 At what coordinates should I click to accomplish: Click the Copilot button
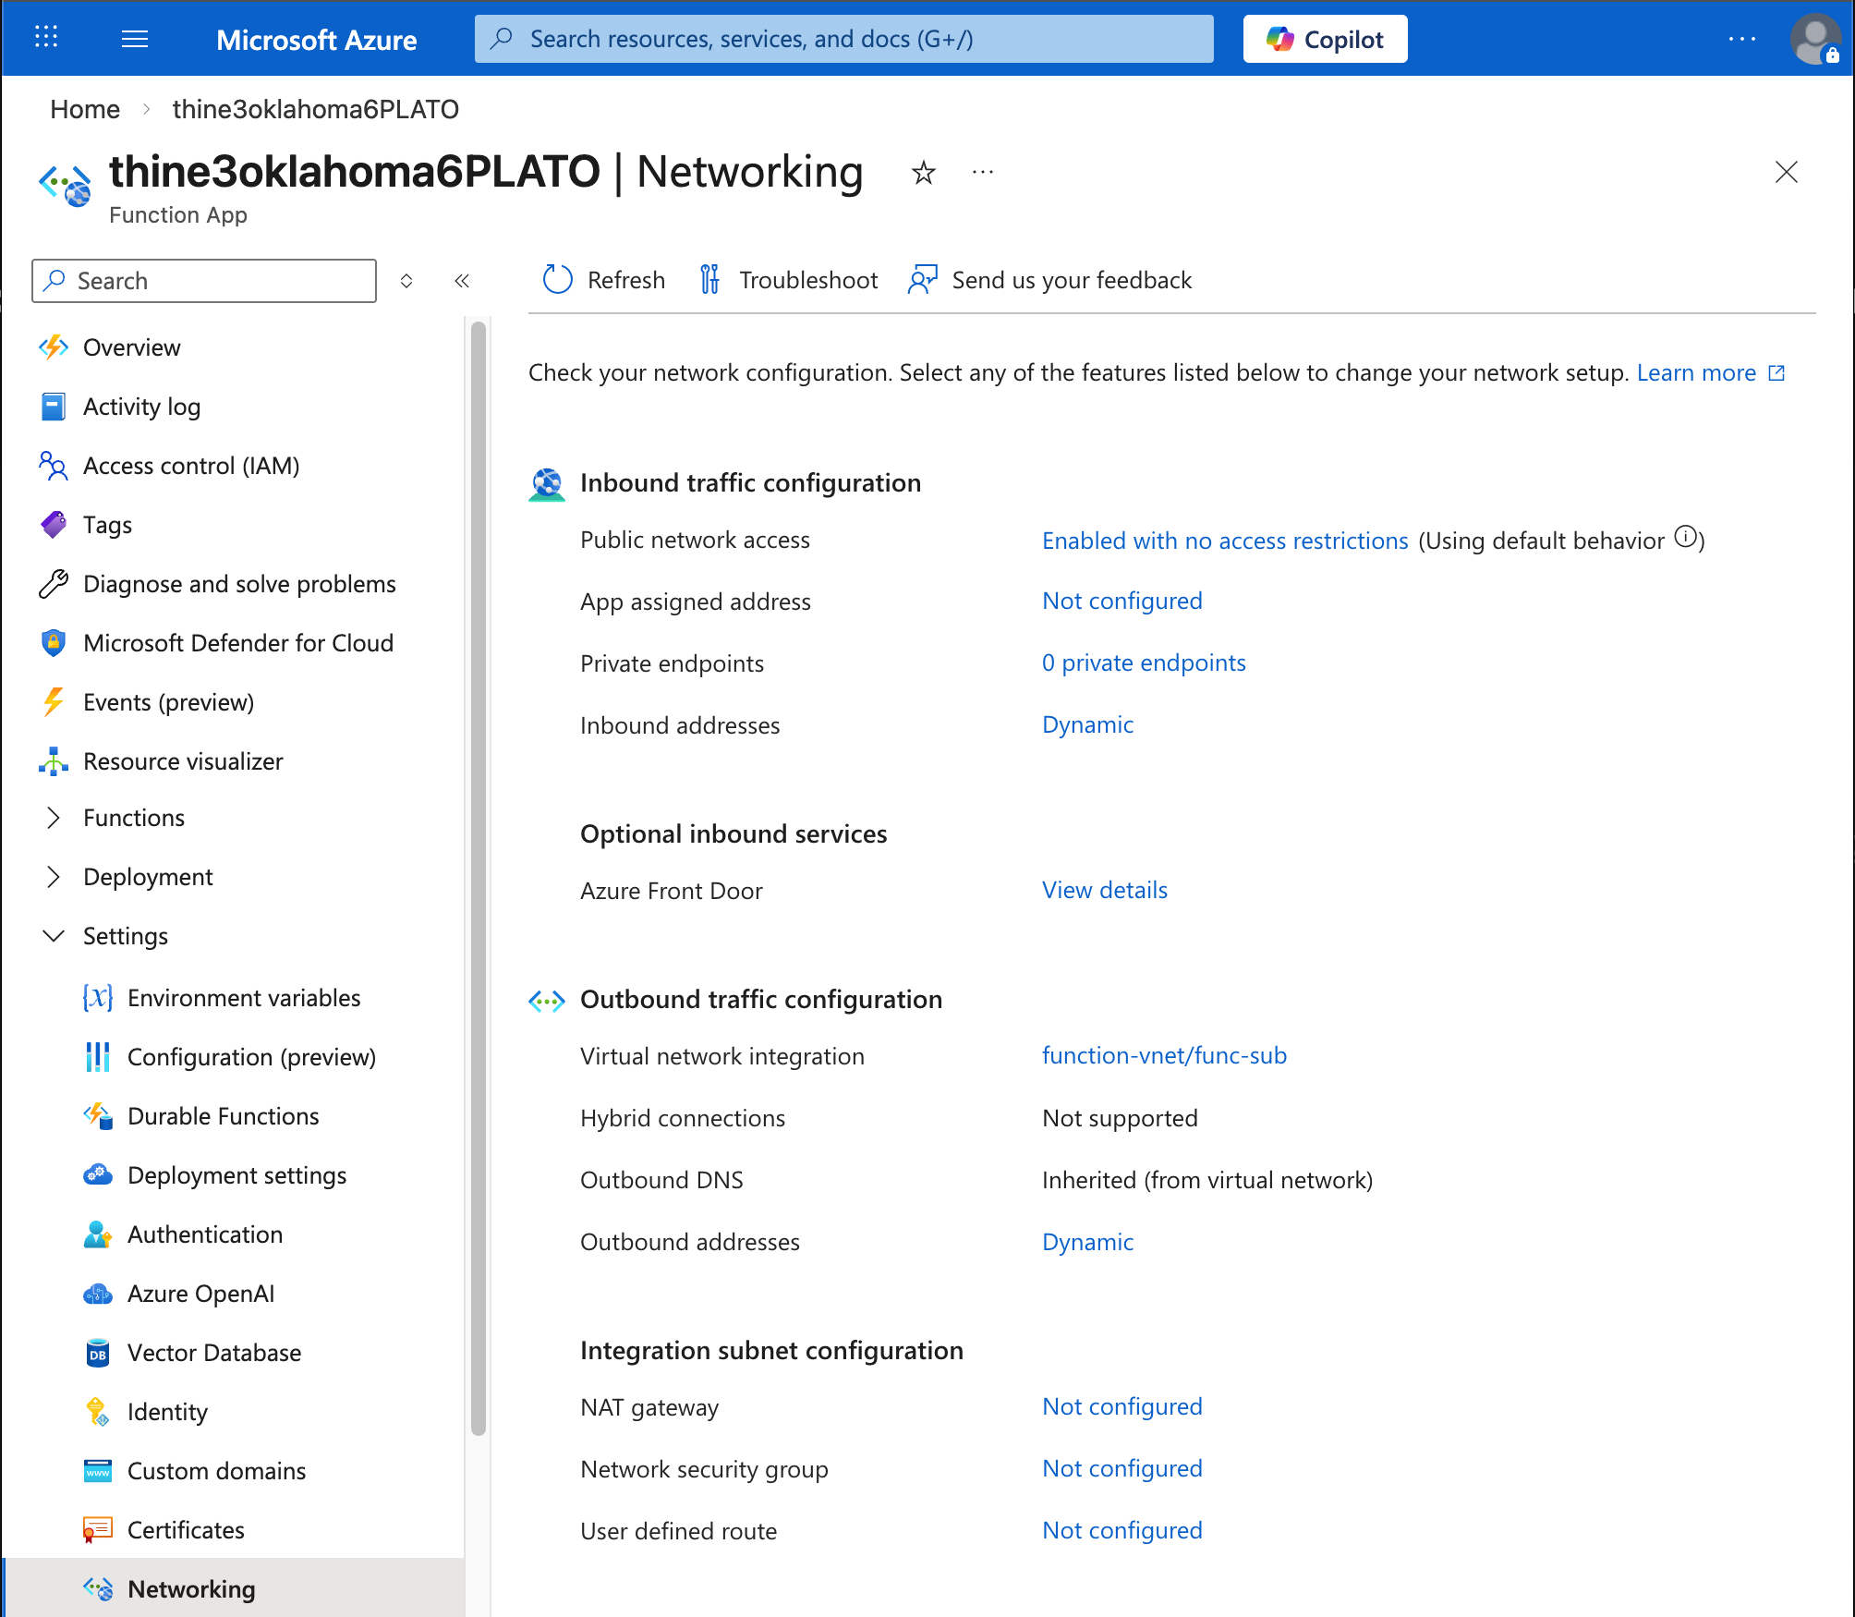pos(1325,39)
